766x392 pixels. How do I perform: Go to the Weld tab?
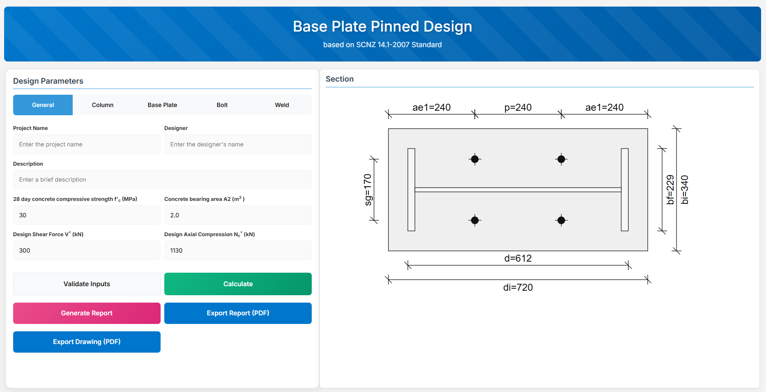[x=282, y=105]
